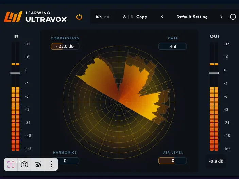The width and height of the screenshot is (239, 179).
Task: Open the info icon panel
Action: 233,17
